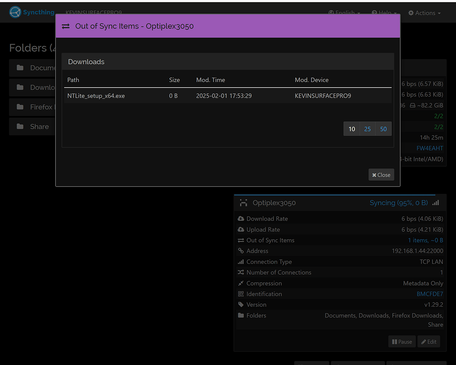Expand the Documents folder panel
The height and width of the screenshot is (365, 456).
32,68
